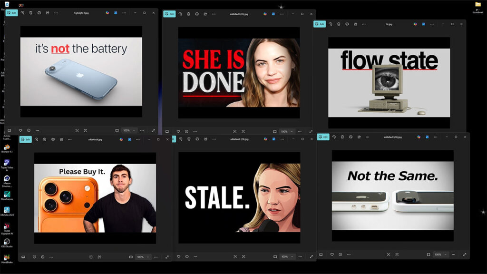Open file info for sddefault (29).jpg

click(x=186, y=257)
